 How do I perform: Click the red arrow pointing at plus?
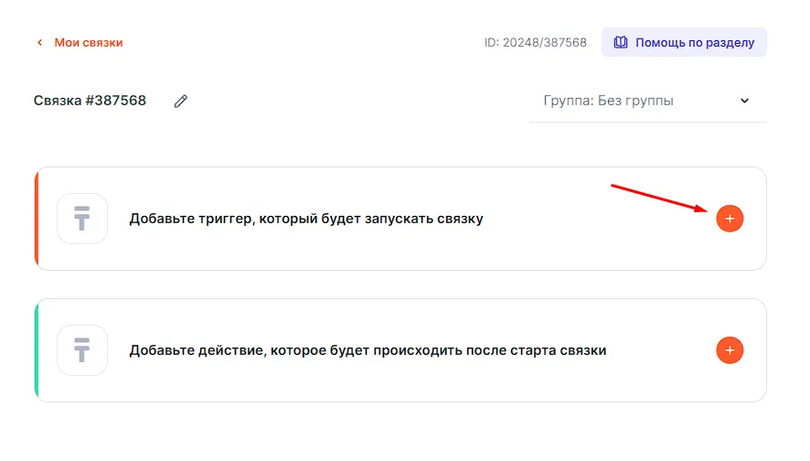pyautogui.click(x=660, y=198)
